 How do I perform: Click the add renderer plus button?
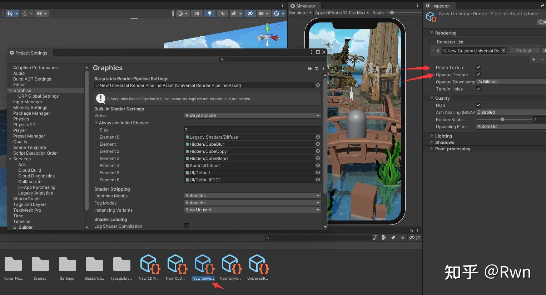[534, 59]
